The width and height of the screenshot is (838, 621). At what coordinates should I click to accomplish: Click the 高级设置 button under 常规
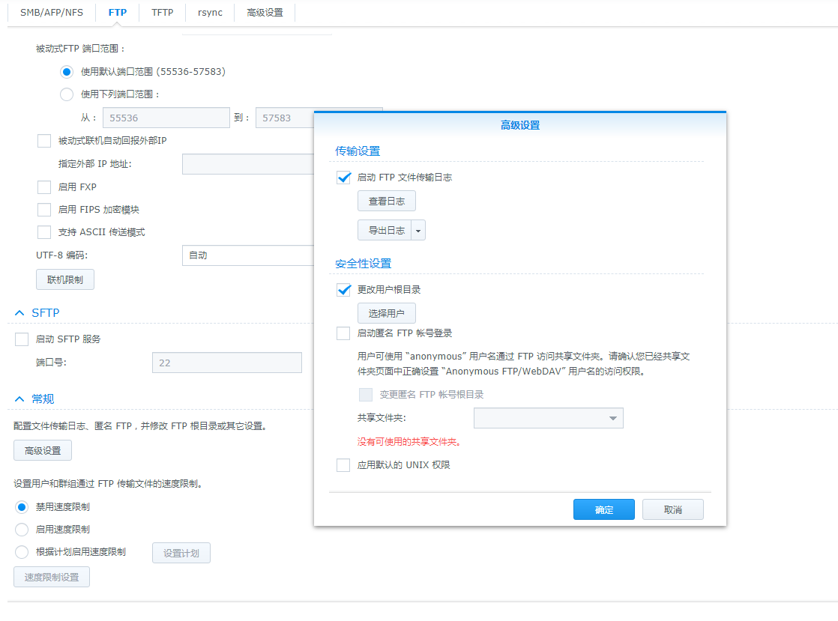43,451
